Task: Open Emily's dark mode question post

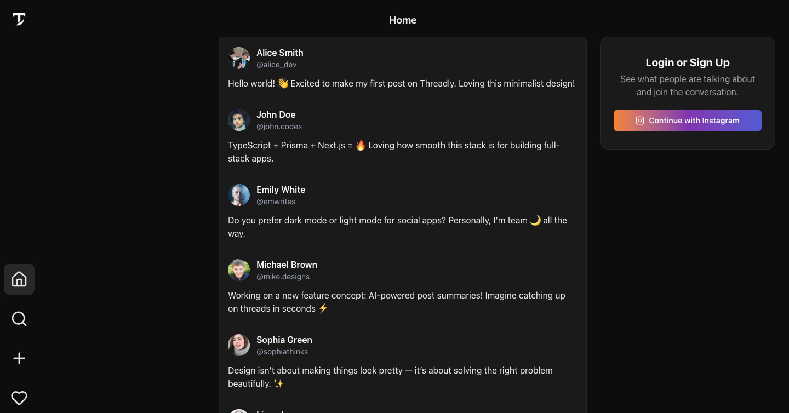Action: point(397,227)
